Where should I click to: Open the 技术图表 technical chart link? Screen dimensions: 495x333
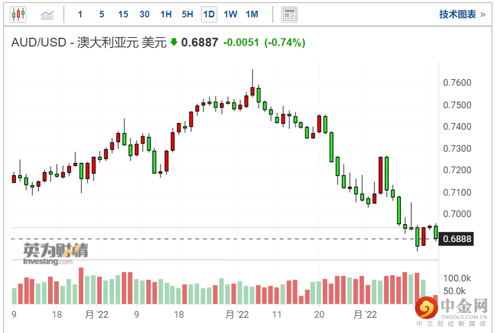[x=462, y=14]
